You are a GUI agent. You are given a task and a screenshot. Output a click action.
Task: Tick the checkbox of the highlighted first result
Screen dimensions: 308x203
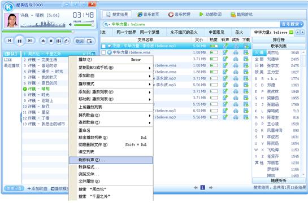103,46
